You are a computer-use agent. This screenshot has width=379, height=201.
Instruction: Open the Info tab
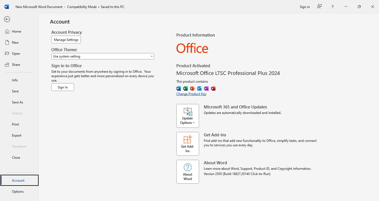coord(19,80)
